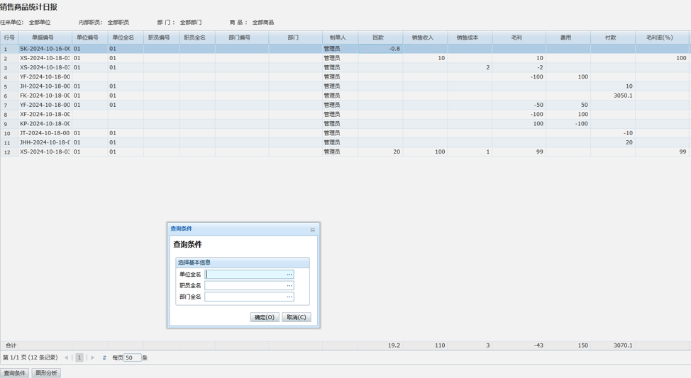This screenshot has height=378, width=691.
Task: Click the 毛利率(%) column header
Action: pyautogui.click(x=659, y=38)
